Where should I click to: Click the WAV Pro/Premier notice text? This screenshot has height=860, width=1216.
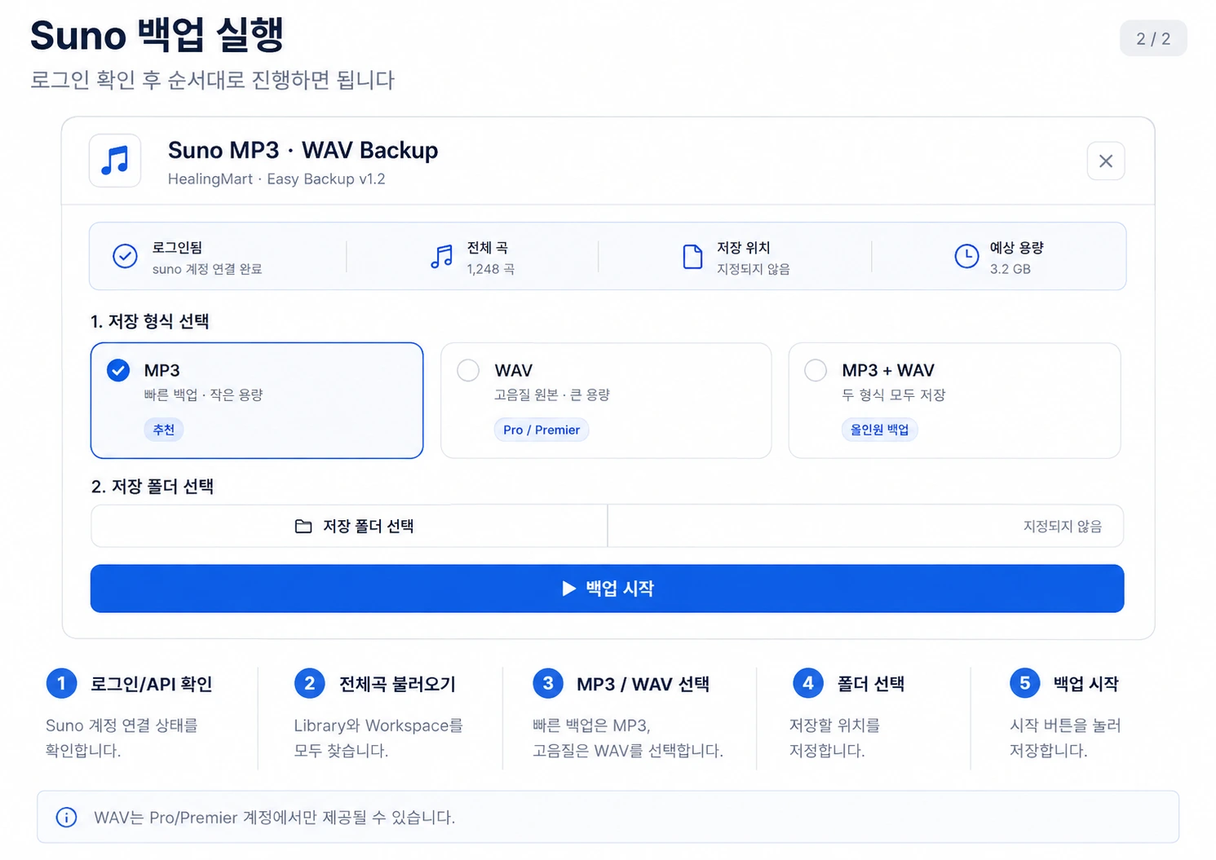pos(275,818)
